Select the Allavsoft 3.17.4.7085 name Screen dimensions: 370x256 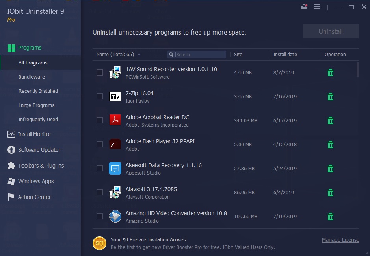click(151, 189)
